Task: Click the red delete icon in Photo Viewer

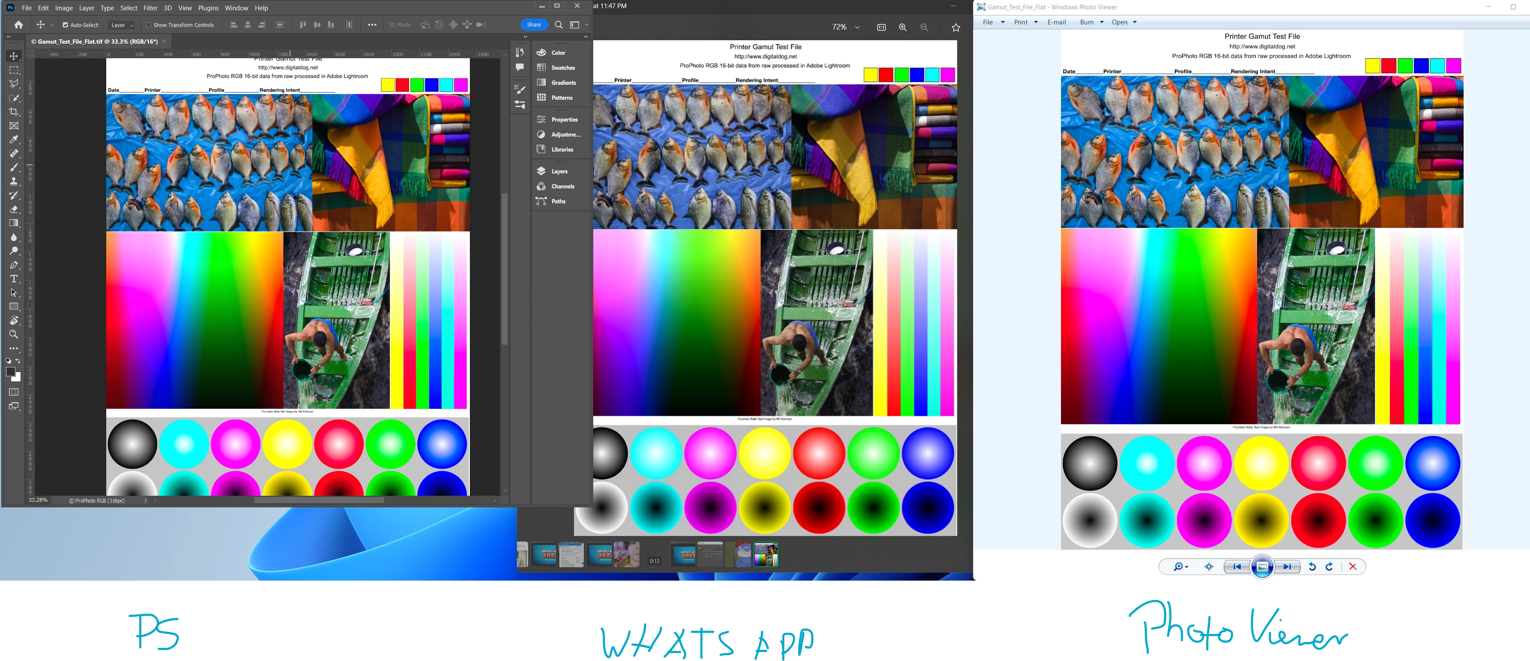Action: point(1352,566)
